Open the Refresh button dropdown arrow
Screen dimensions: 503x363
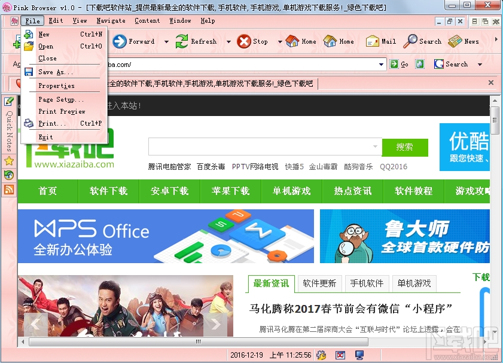pyautogui.click(x=228, y=41)
